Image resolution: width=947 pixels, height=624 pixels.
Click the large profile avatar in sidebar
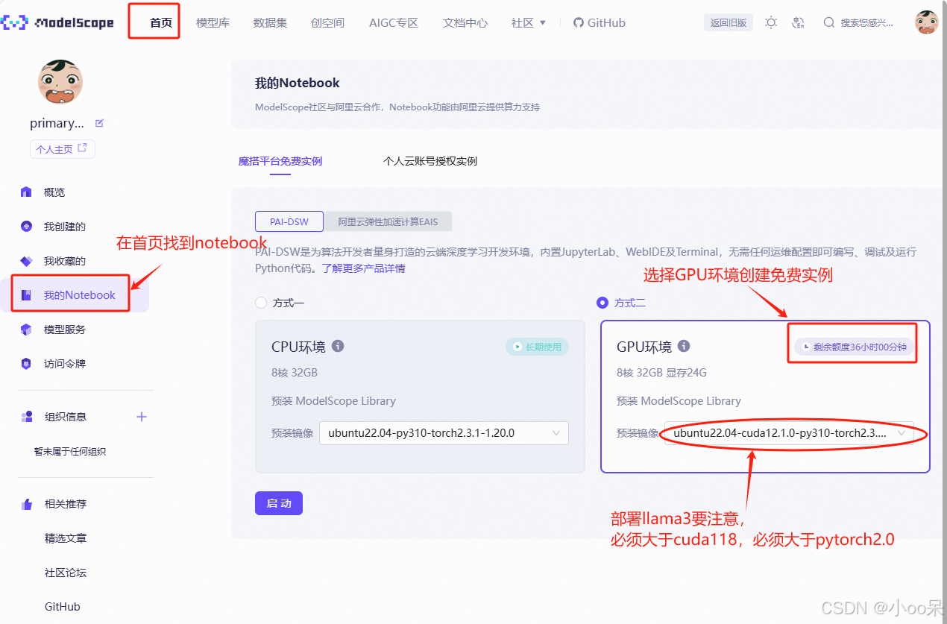[x=60, y=81]
